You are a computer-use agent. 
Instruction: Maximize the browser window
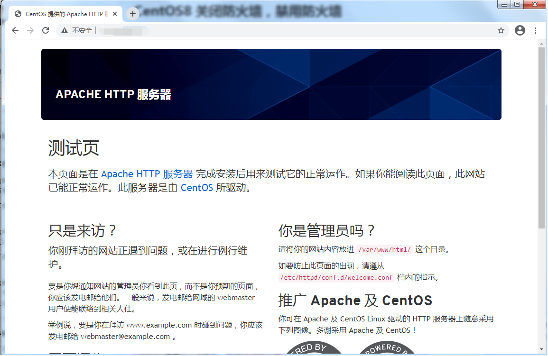(517, 5)
